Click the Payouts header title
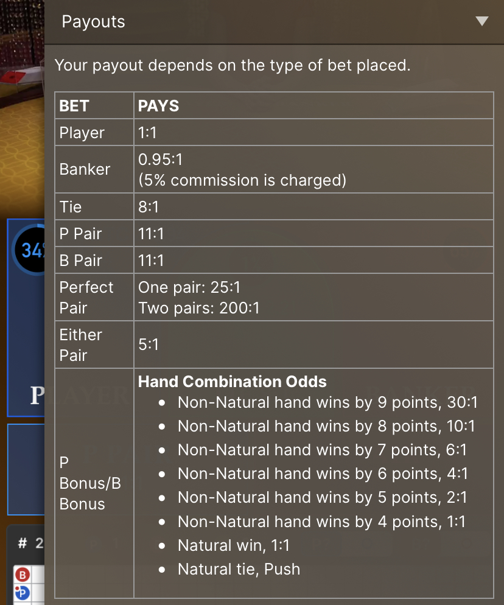This screenshot has width=504, height=605. (93, 22)
